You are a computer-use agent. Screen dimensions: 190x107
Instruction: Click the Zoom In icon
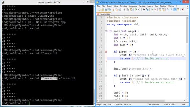point(152,10)
